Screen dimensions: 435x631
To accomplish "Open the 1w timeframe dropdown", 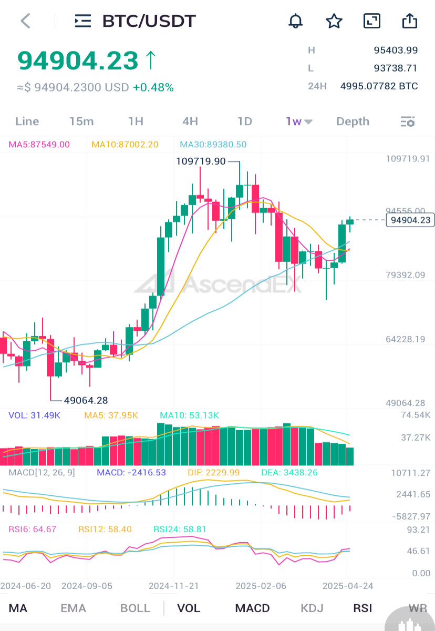I will [x=299, y=121].
